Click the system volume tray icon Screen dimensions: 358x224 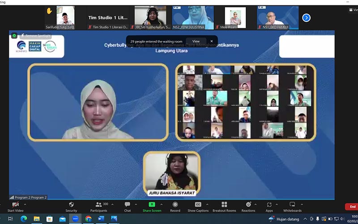tap(342, 219)
